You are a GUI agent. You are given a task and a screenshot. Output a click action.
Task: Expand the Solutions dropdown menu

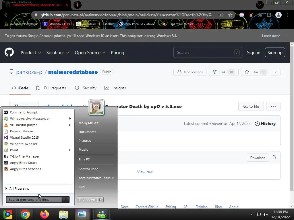pyautogui.click(x=58, y=53)
